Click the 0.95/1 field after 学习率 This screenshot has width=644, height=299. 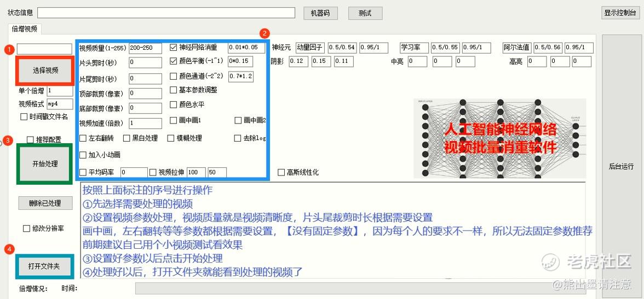click(476, 48)
